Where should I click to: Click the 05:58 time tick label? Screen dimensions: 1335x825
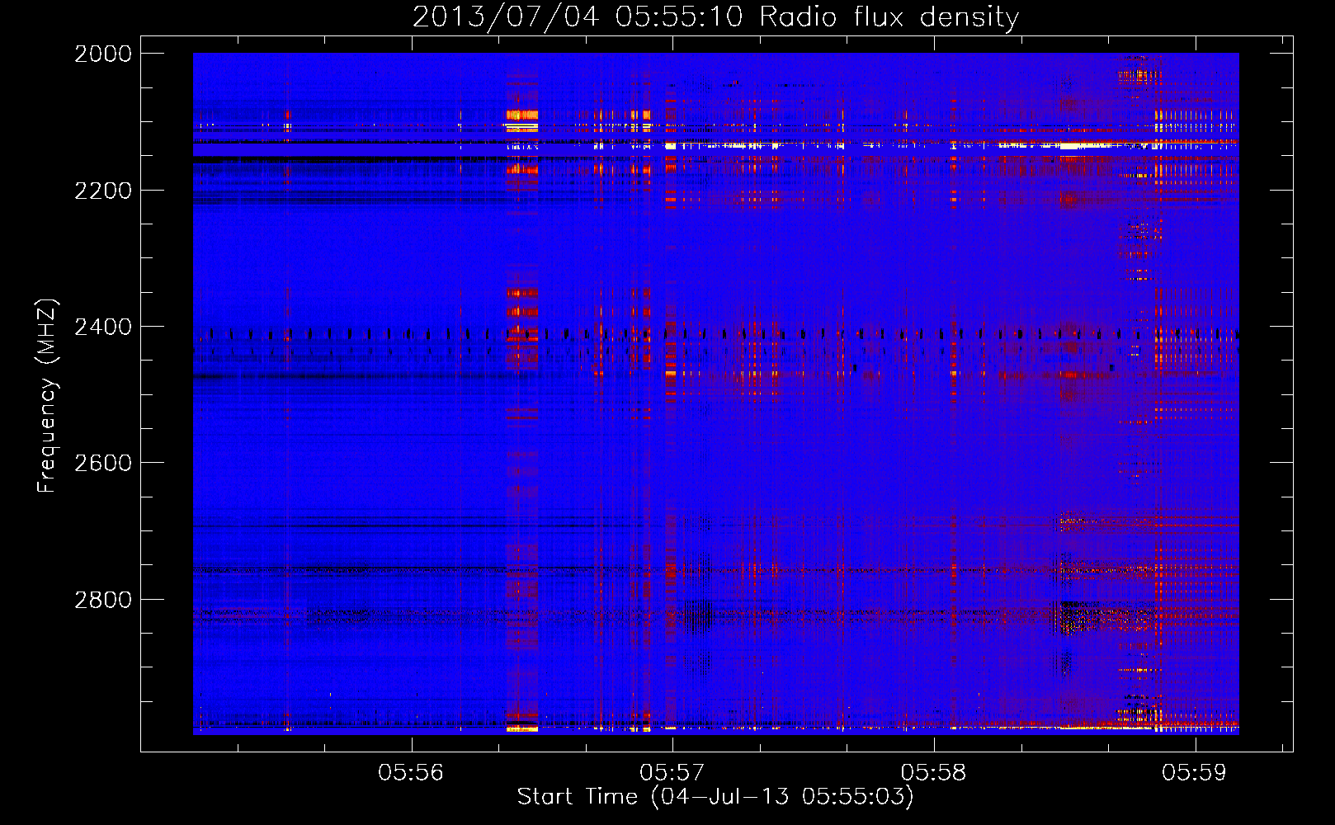click(x=934, y=772)
